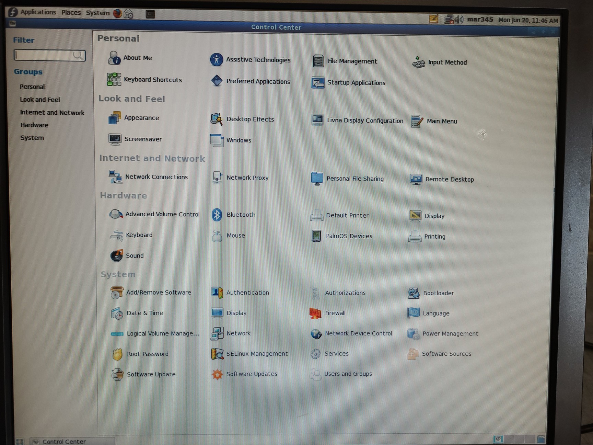Viewport: 593px width, 445px height.
Task: Click the Root Password shield icon
Action: 117,354
